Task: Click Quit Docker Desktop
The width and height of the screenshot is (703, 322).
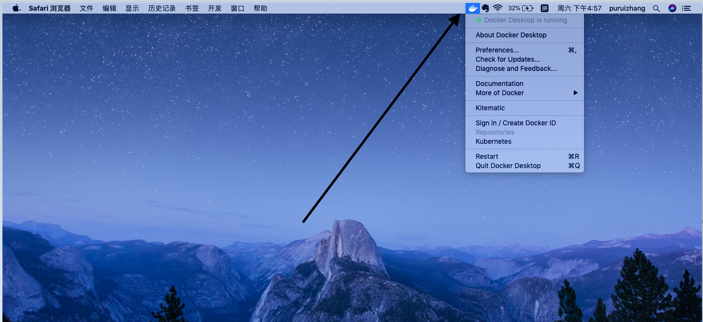Action: point(508,166)
